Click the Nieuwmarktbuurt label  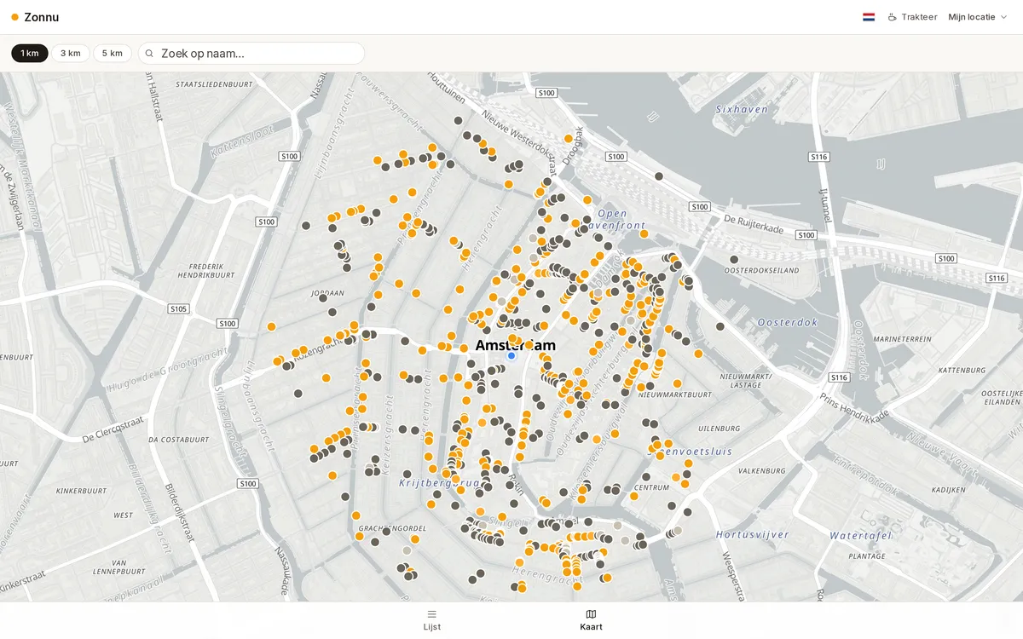pyautogui.click(x=674, y=394)
